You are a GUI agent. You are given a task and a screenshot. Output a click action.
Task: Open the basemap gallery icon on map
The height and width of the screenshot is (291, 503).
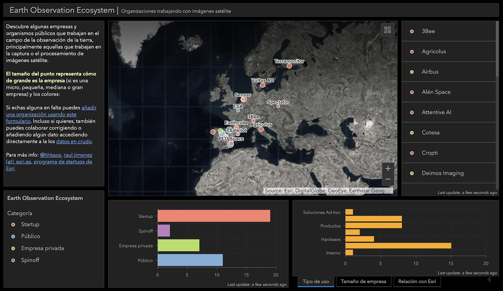(388, 30)
